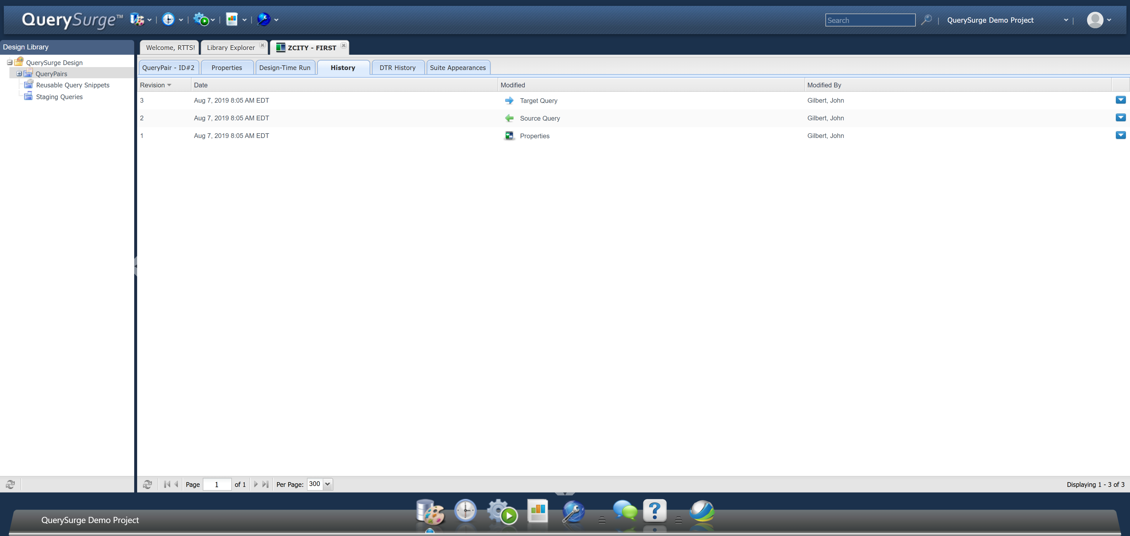Open the Administration wrench icon in top toolbar
Image resolution: width=1130 pixels, height=536 pixels.
point(264,19)
